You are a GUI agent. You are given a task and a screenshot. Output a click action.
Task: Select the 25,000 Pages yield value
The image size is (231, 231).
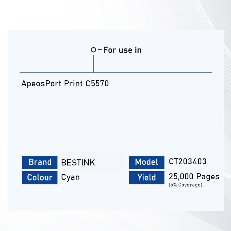(194, 176)
